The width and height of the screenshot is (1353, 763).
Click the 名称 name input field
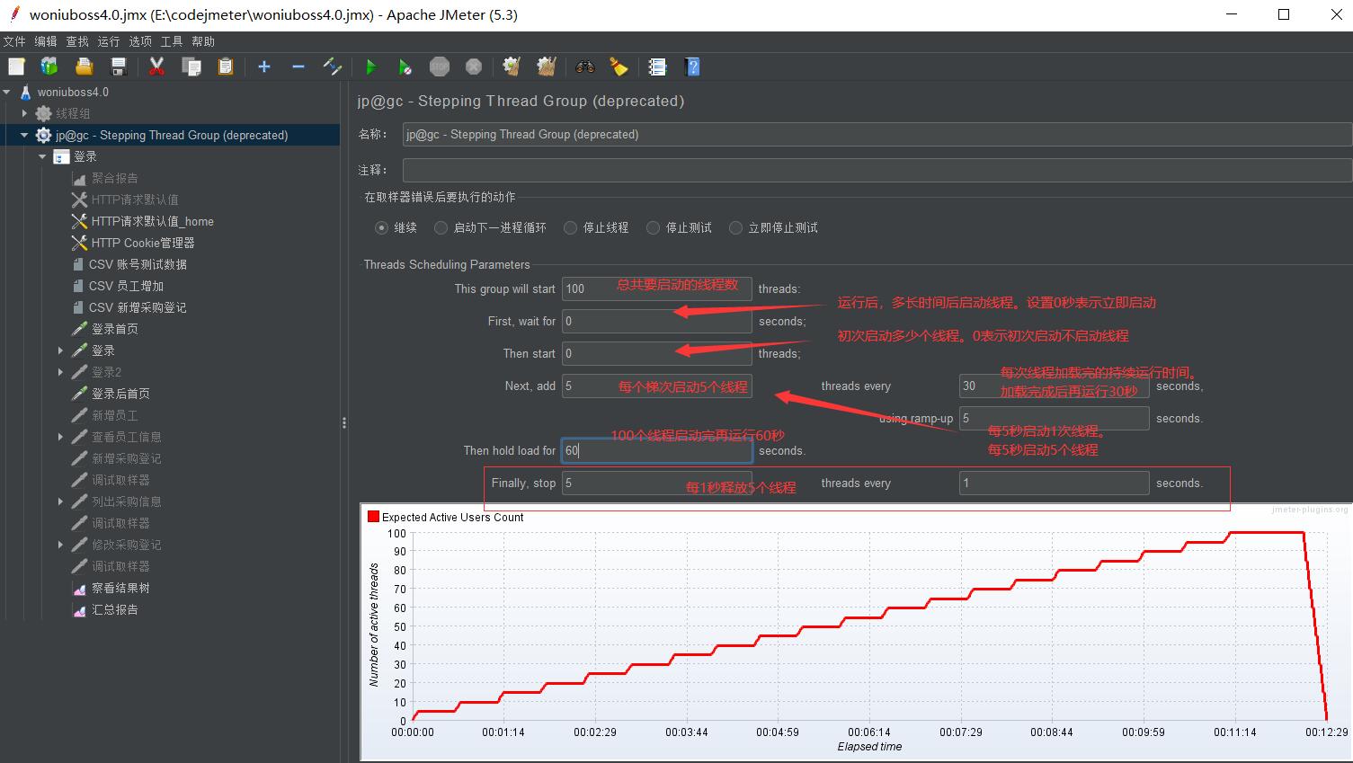pos(877,135)
